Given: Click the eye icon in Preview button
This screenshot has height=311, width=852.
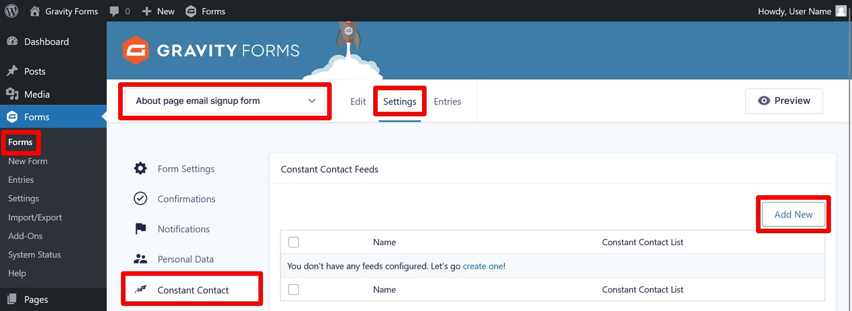Looking at the screenshot, I should tap(765, 100).
